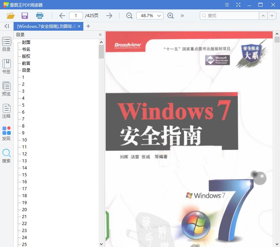Close the Windows.7安全指南 document tab
280x247 pixels.
(79, 26)
